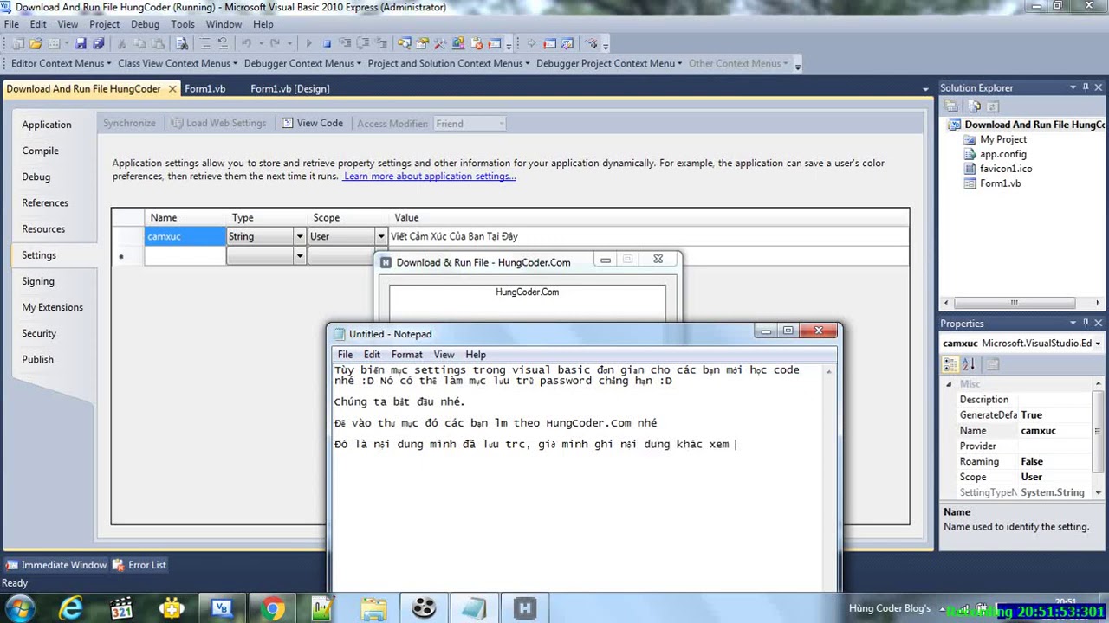1109x623 pixels.
Task: Click Solution Explorer horizontal scrollbar thumb
Action: tap(1013, 303)
